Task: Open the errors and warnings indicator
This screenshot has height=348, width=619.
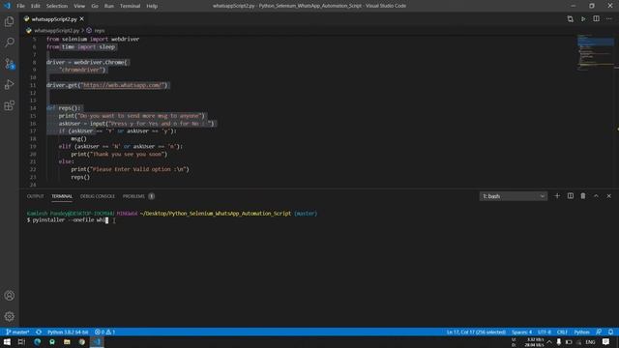Action: coord(104,332)
